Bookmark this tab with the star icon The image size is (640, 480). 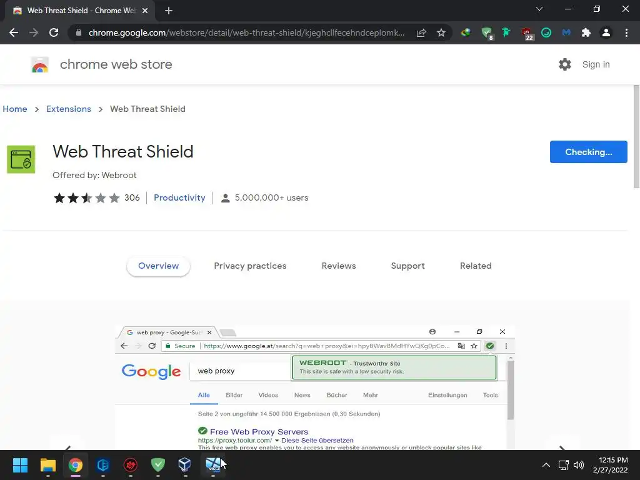pyautogui.click(x=441, y=32)
